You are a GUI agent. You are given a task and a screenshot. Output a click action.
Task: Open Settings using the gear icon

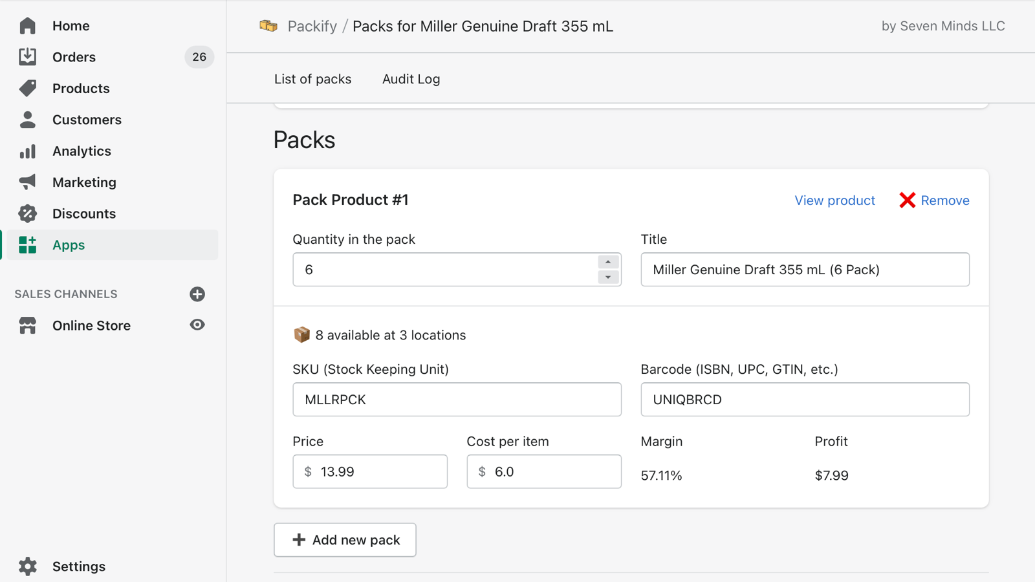click(x=28, y=566)
